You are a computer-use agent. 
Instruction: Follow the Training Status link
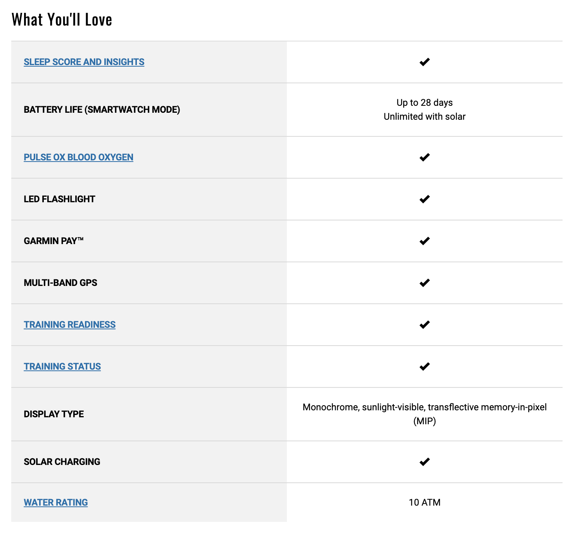(62, 367)
